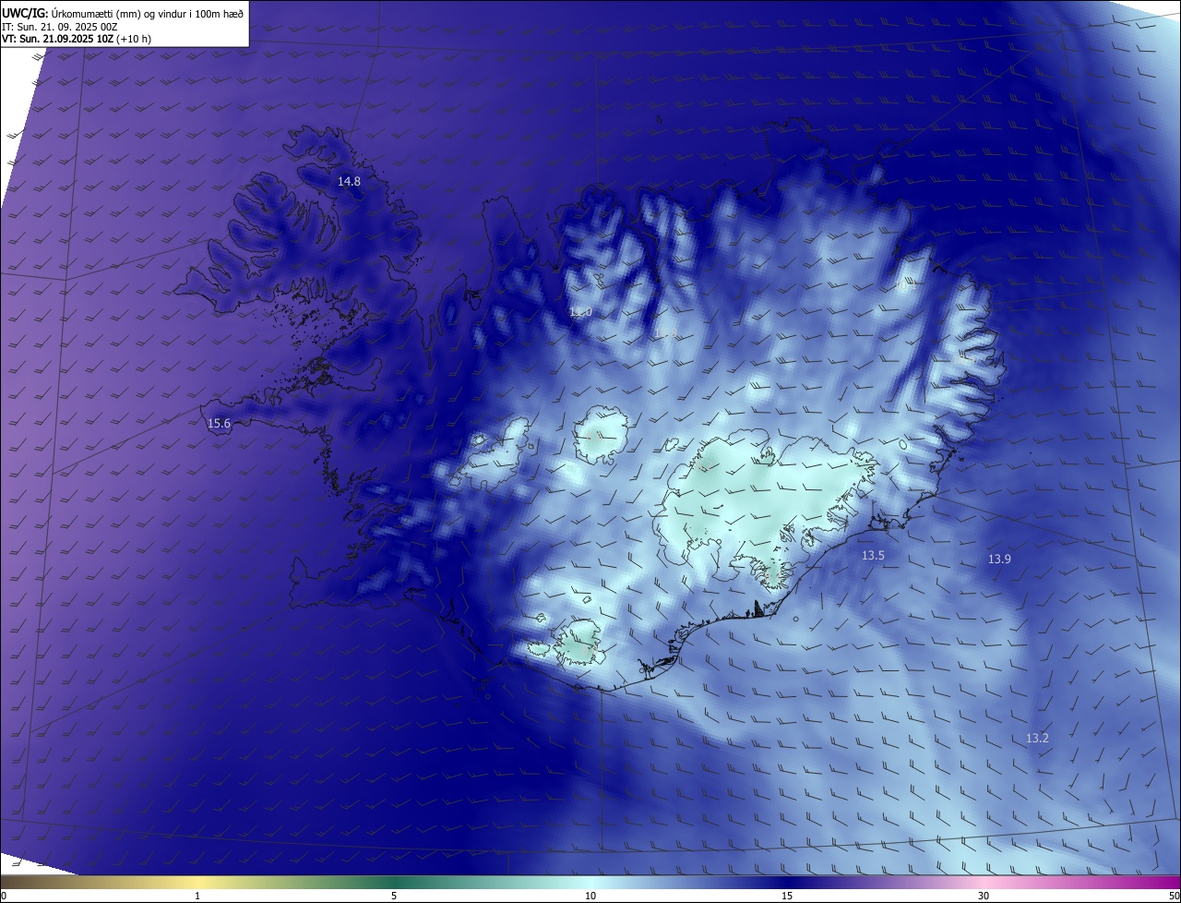Click the 15.6 value off the west coast

(219, 424)
